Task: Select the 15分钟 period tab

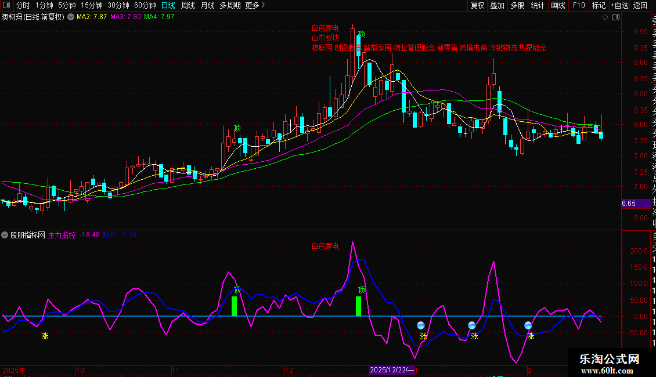Action: (x=92, y=5)
